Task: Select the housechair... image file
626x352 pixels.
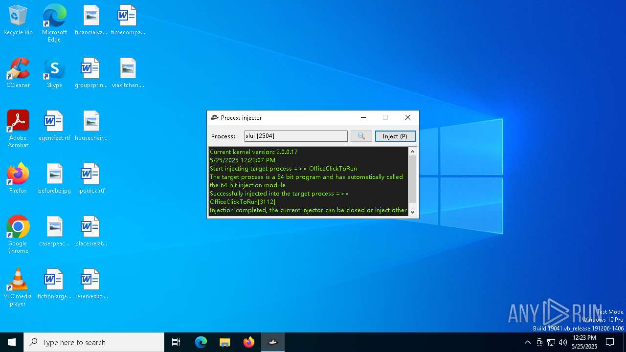Action: tap(91, 126)
